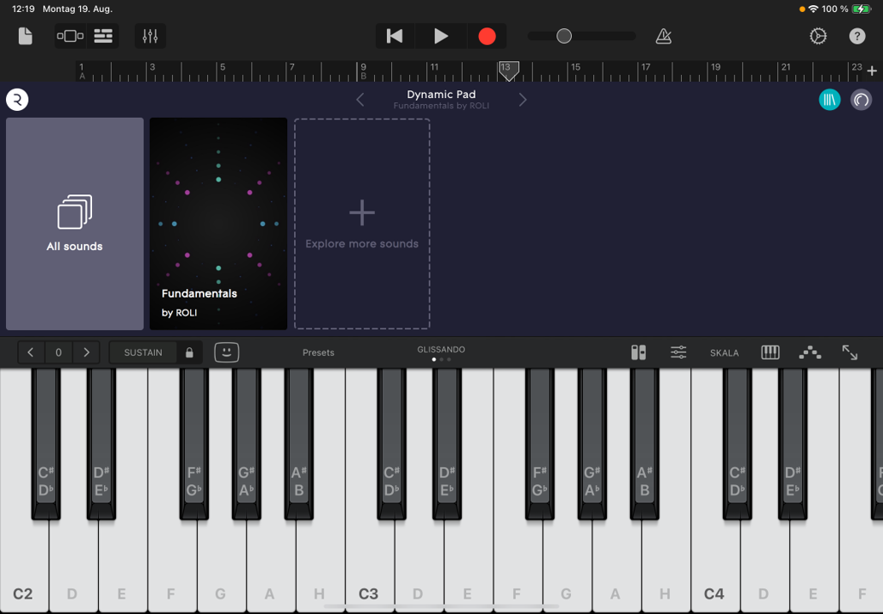The height and width of the screenshot is (614, 883).
Task: Start playback with Play button
Action: point(441,36)
